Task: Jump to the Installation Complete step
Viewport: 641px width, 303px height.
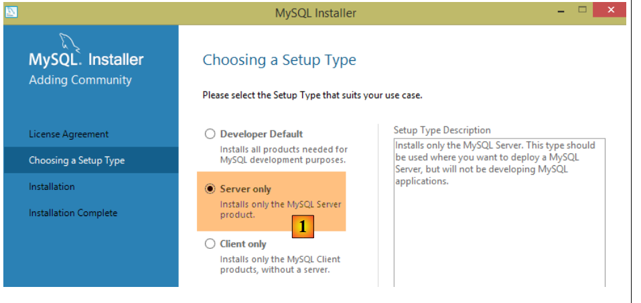Action: coord(73,213)
